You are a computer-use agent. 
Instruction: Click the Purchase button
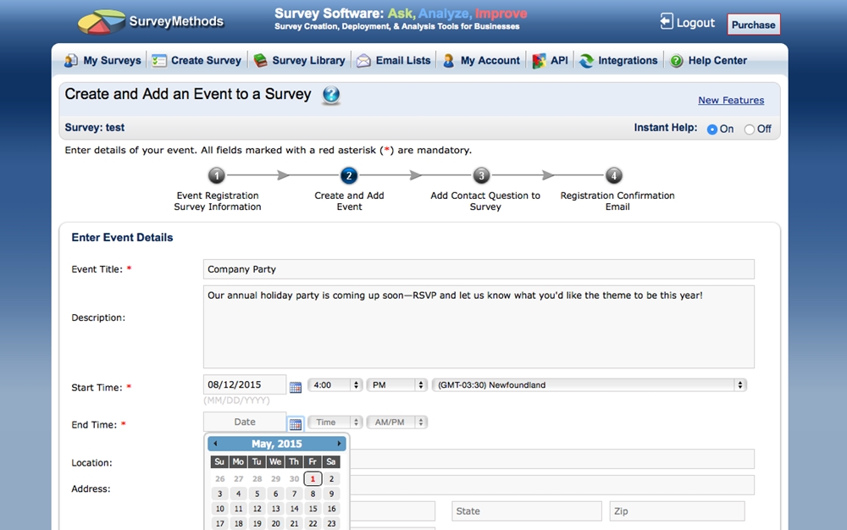pyautogui.click(x=753, y=25)
